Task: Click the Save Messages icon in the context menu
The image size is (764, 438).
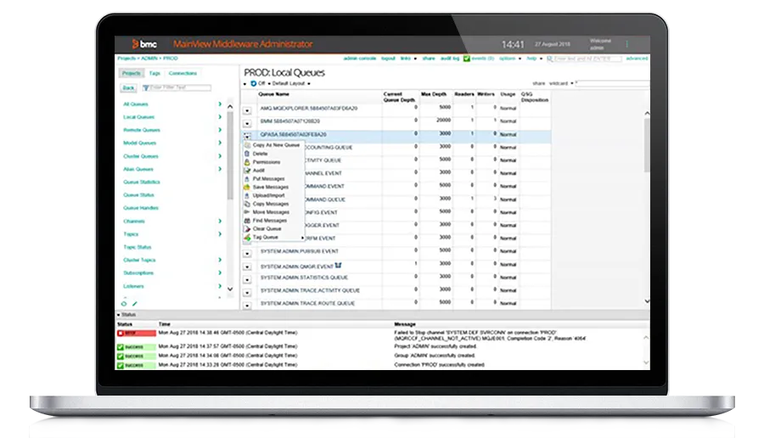Action: 247,187
